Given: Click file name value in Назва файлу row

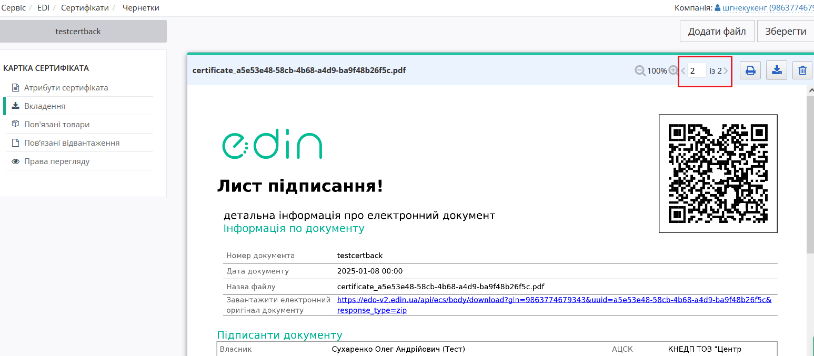Looking at the screenshot, I should coord(440,287).
